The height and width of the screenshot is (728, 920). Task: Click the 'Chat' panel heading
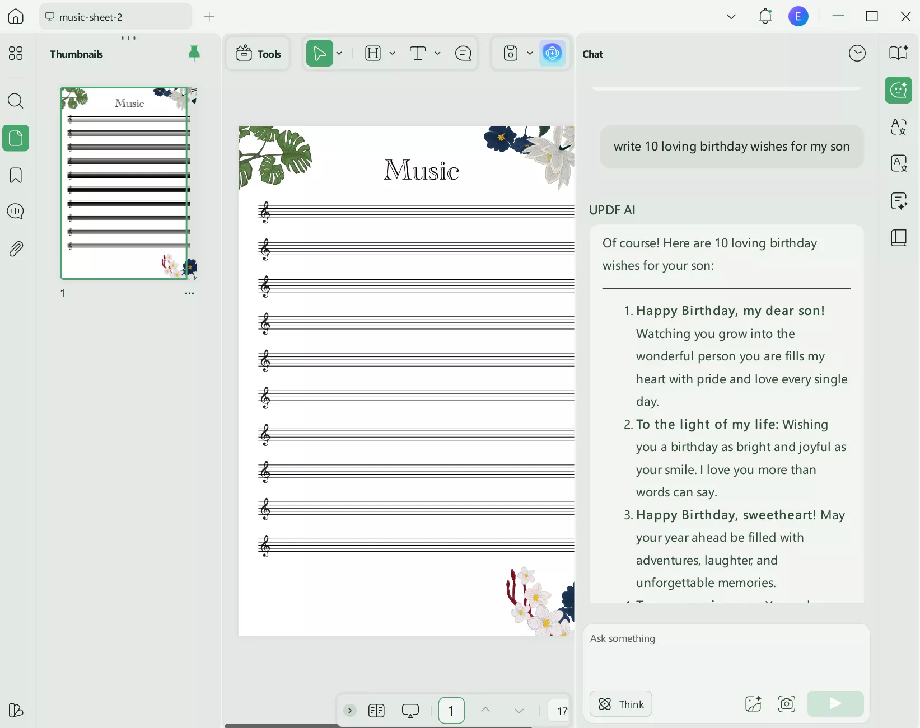coord(593,54)
